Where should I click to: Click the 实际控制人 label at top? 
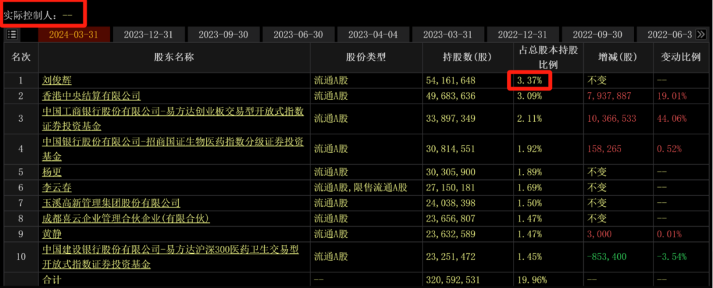point(28,15)
